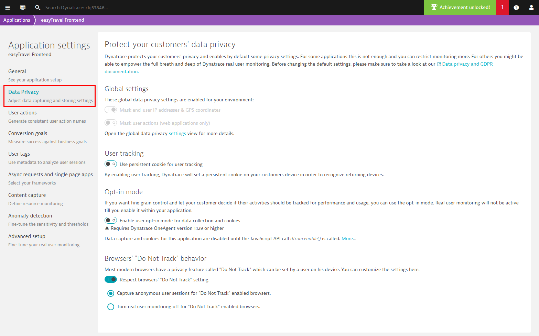Click the 'Application settings' title
Image resolution: width=539 pixels, height=336 pixels.
coord(49,45)
